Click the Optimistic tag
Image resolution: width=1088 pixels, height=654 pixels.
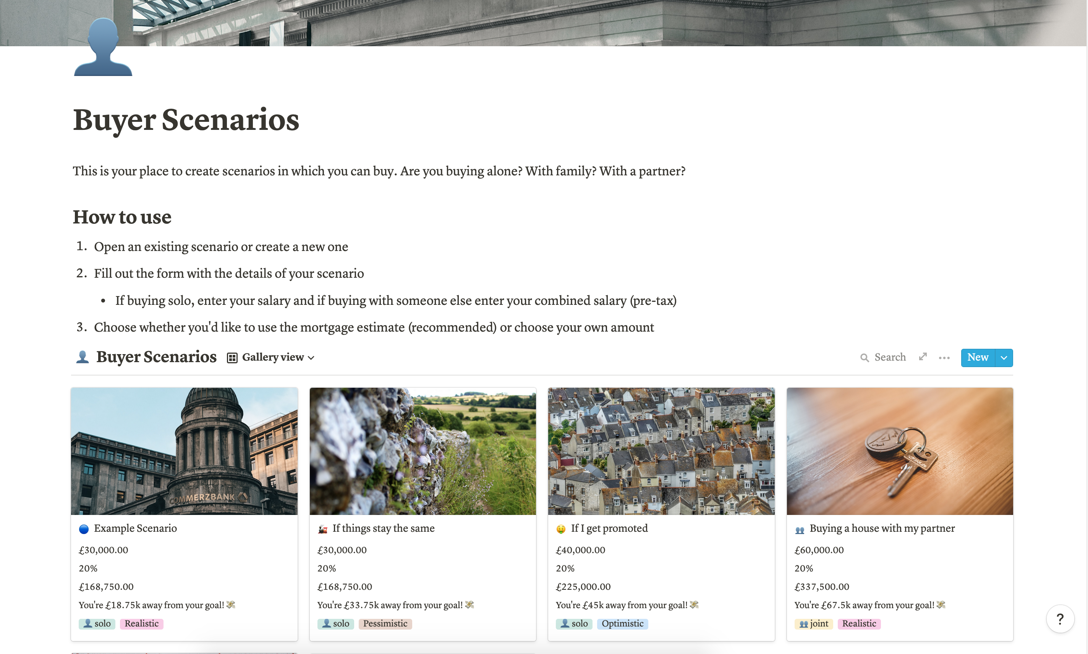622,623
